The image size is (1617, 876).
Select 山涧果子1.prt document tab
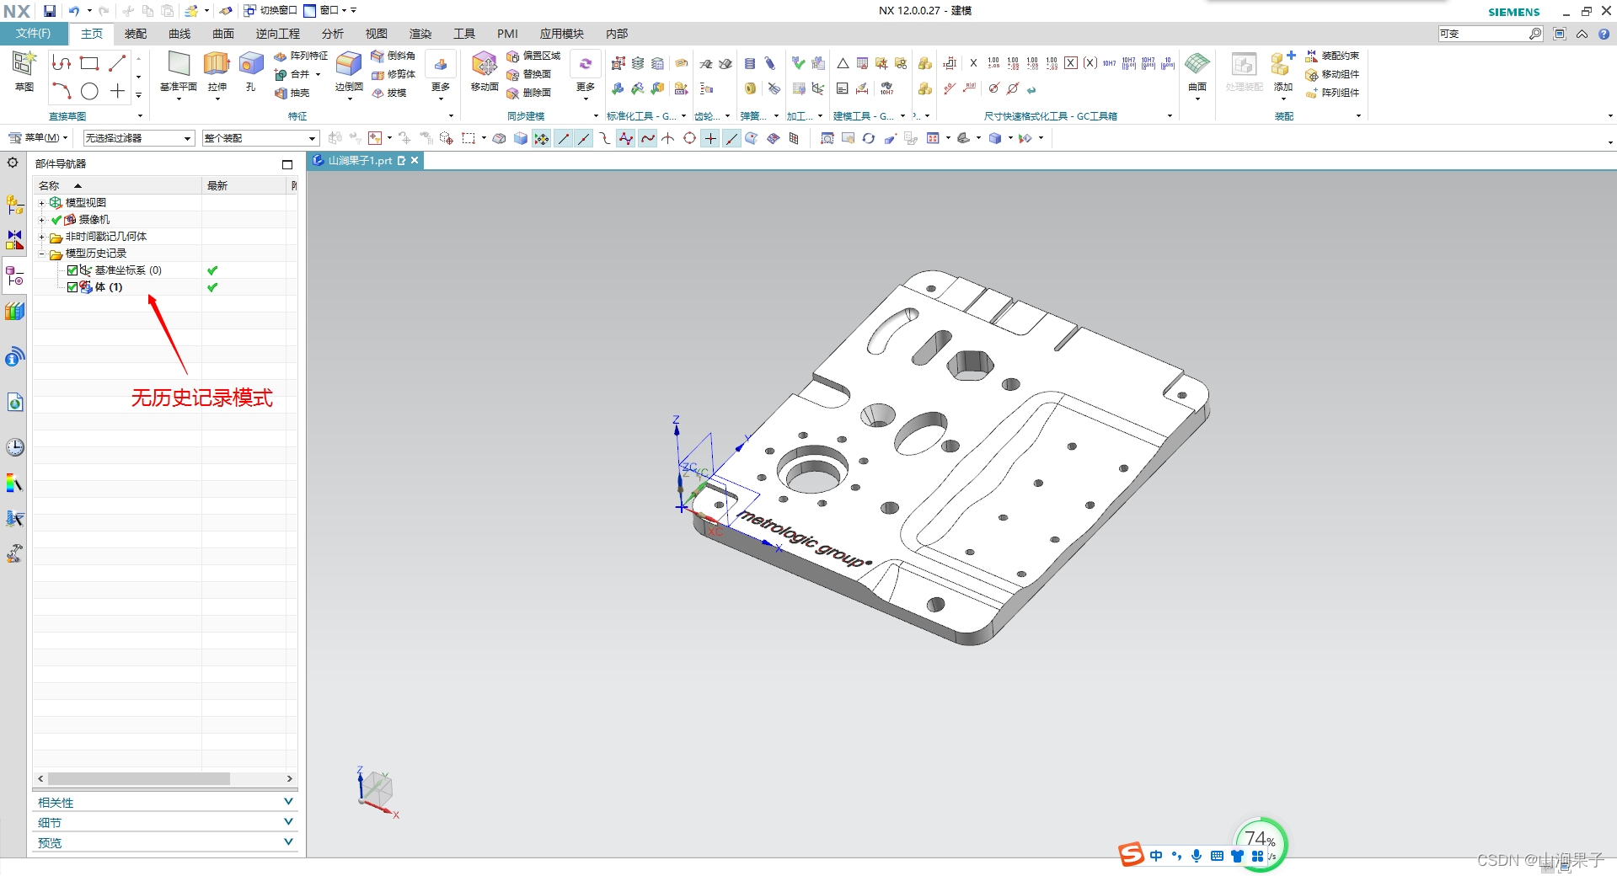(366, 160)
